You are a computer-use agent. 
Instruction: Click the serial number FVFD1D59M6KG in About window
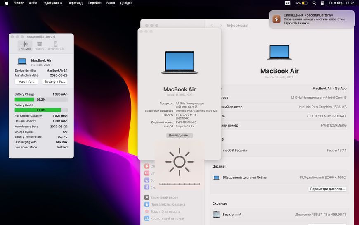[186, 122]
